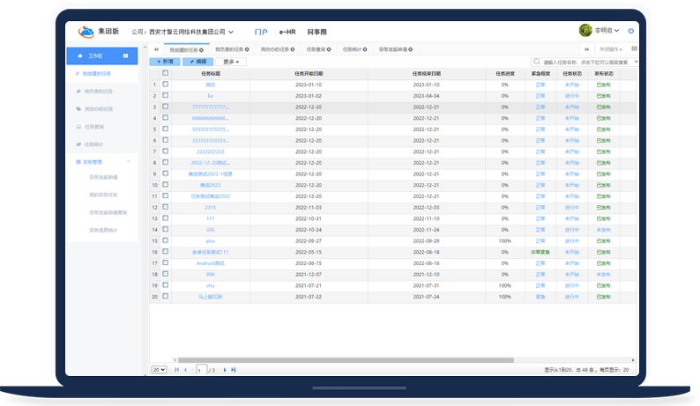Click the search magnifier icon

pyautogui.click(x=538, y=63)
